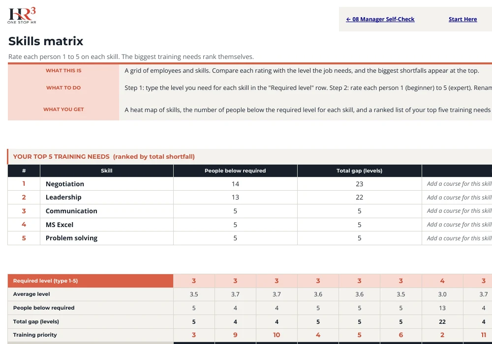Viewport: 492px width, 344px height.
Task: Select the WHAT THIS IS label
Action: click(63, 70)
